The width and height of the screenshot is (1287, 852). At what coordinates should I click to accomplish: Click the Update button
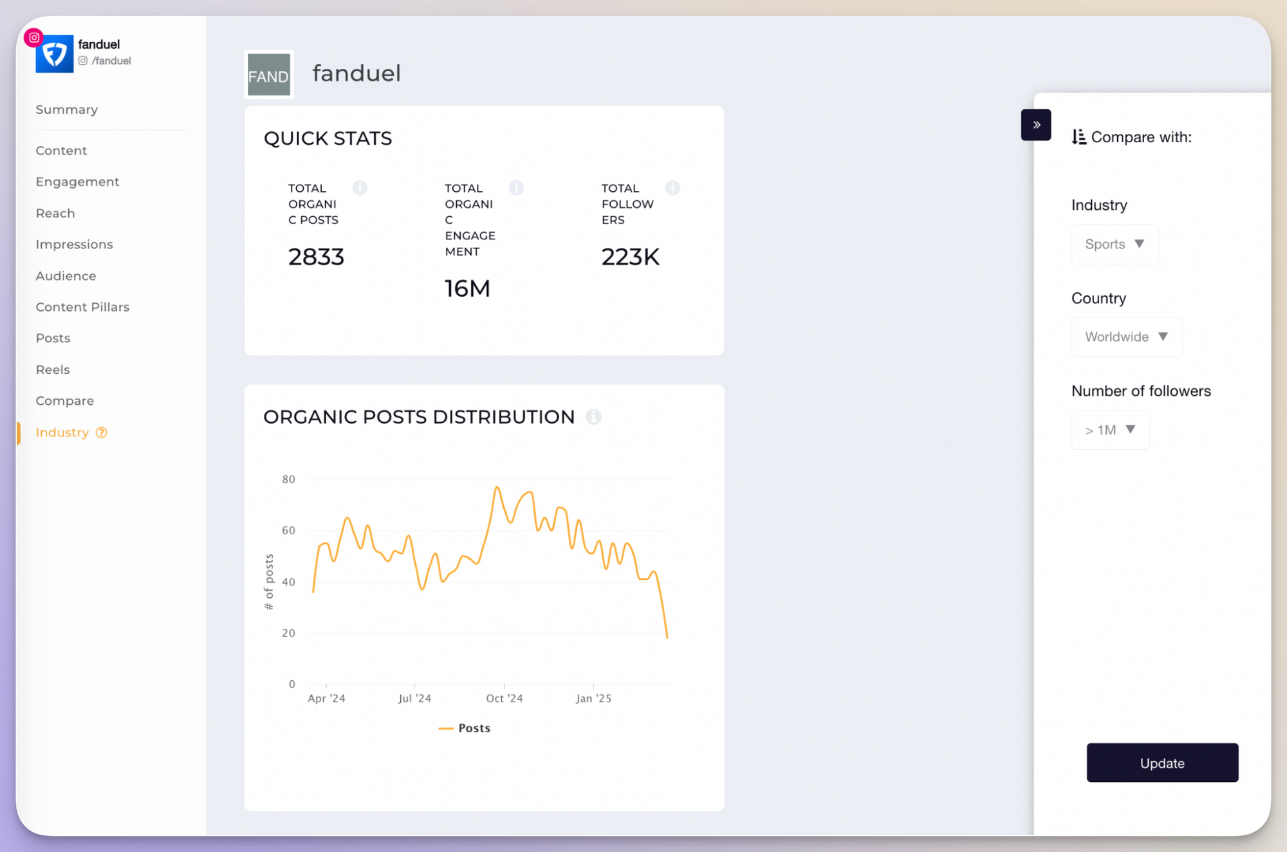pos(1162,763)
